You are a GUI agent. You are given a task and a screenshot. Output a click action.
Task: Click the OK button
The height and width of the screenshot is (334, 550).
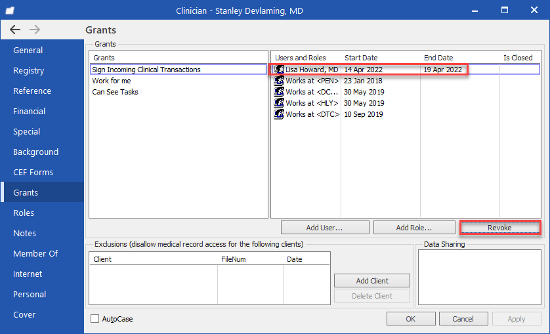(x=411, y=319)
